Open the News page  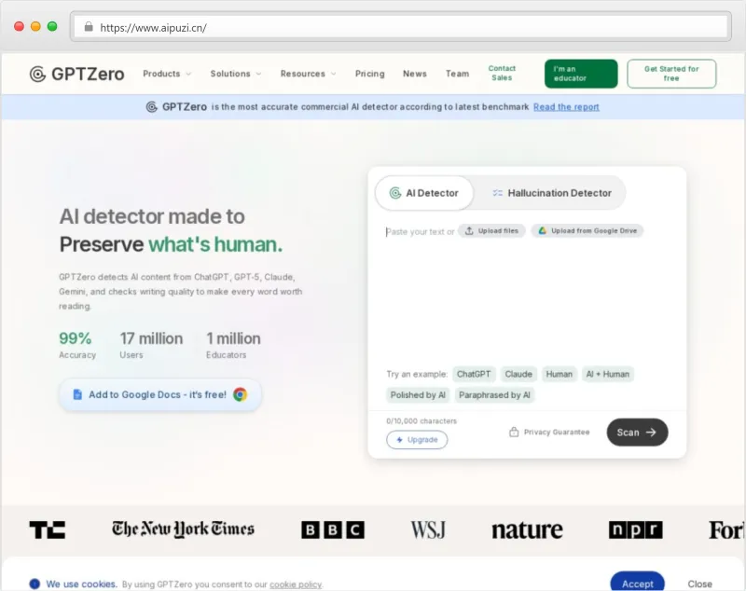tap(415, 74)
